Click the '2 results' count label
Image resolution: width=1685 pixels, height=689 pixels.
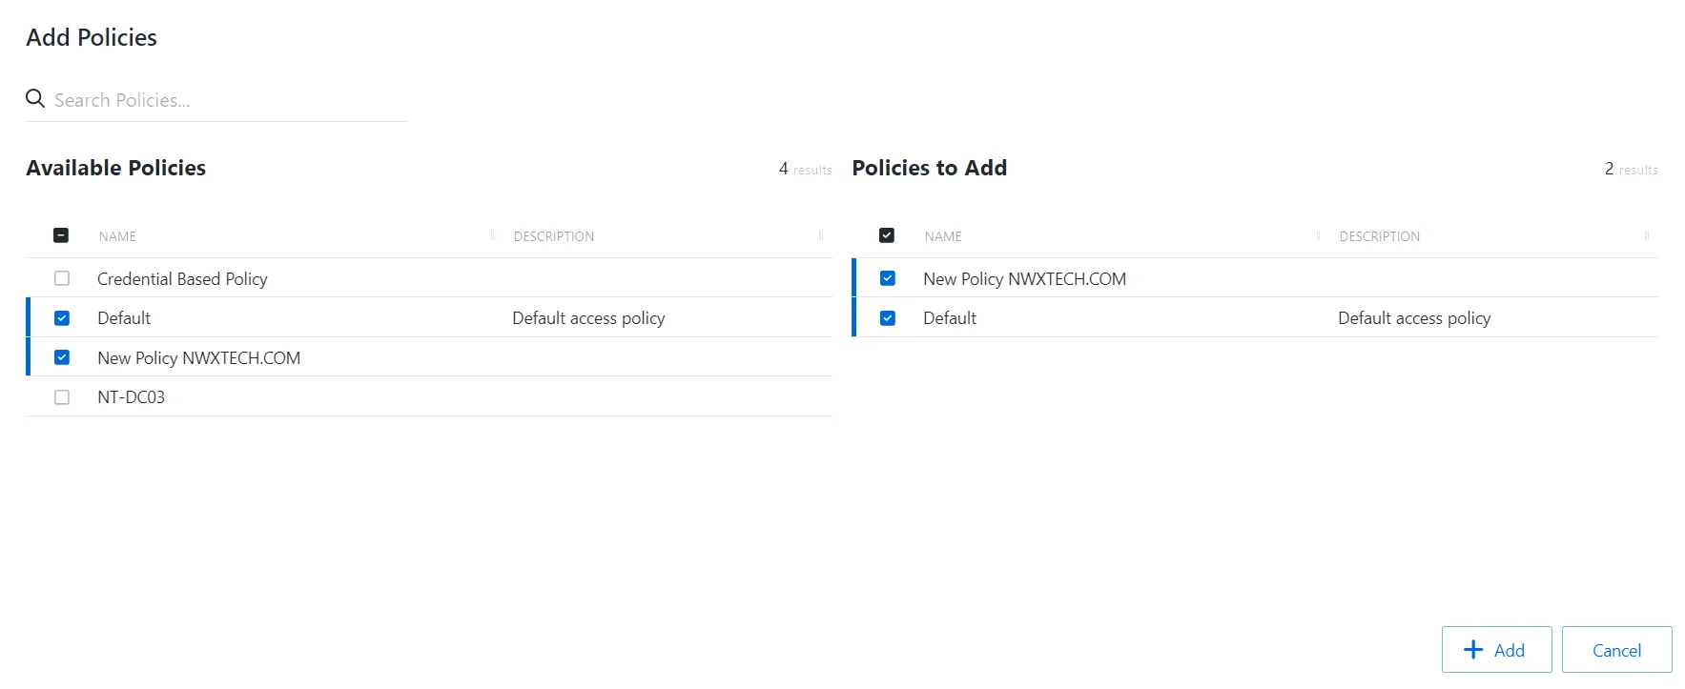[x=1631, y=169]
